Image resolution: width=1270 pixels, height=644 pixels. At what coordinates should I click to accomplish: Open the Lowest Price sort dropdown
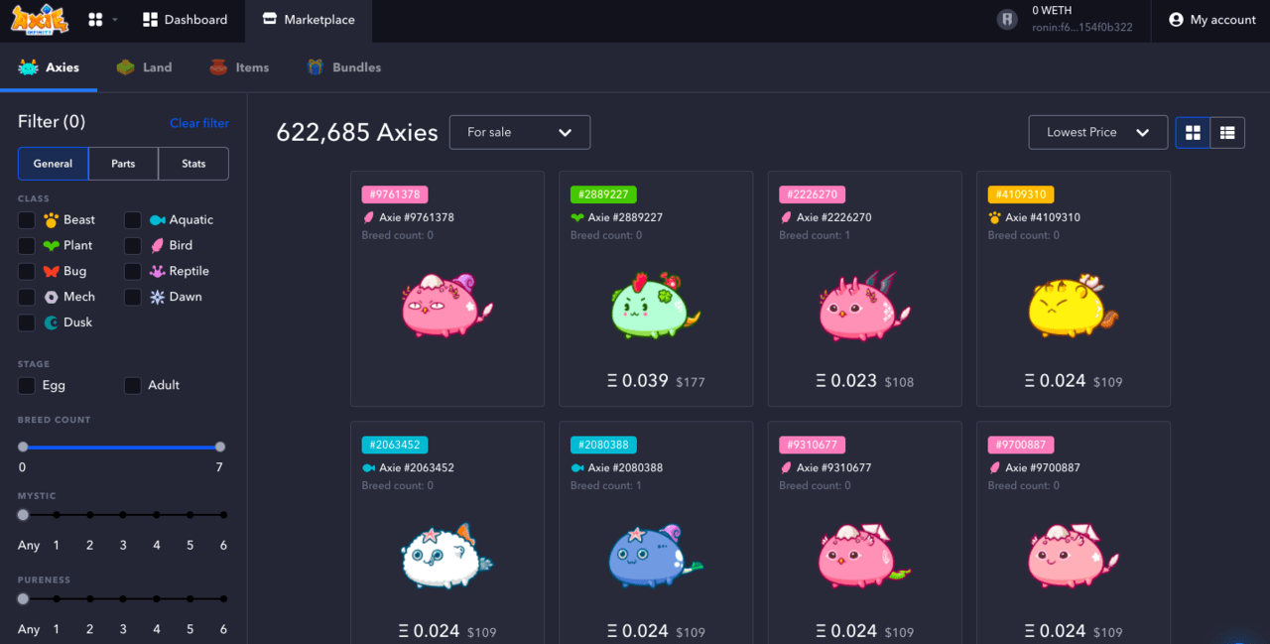[1098, 132]
